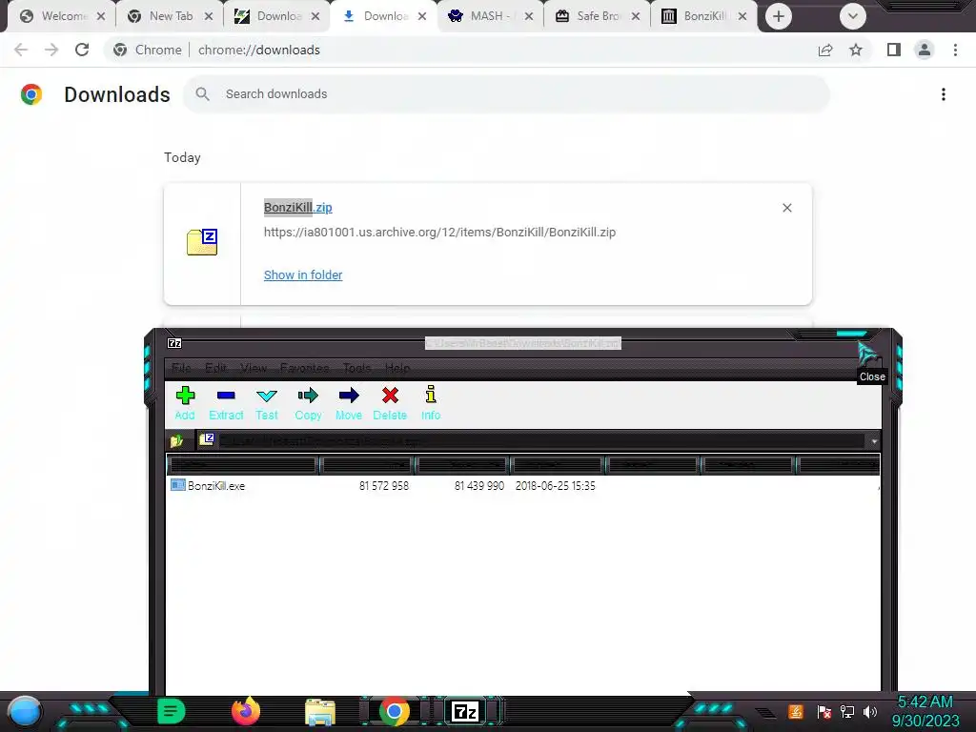Image resolution: width=976 pixels, height=732 pixels.
Task: Open the green notes app on taskbar
Action: (171, 711)
